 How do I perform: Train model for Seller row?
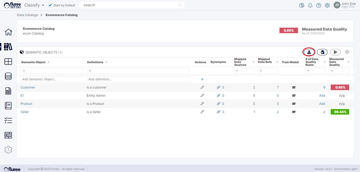(x=294, y=112)
